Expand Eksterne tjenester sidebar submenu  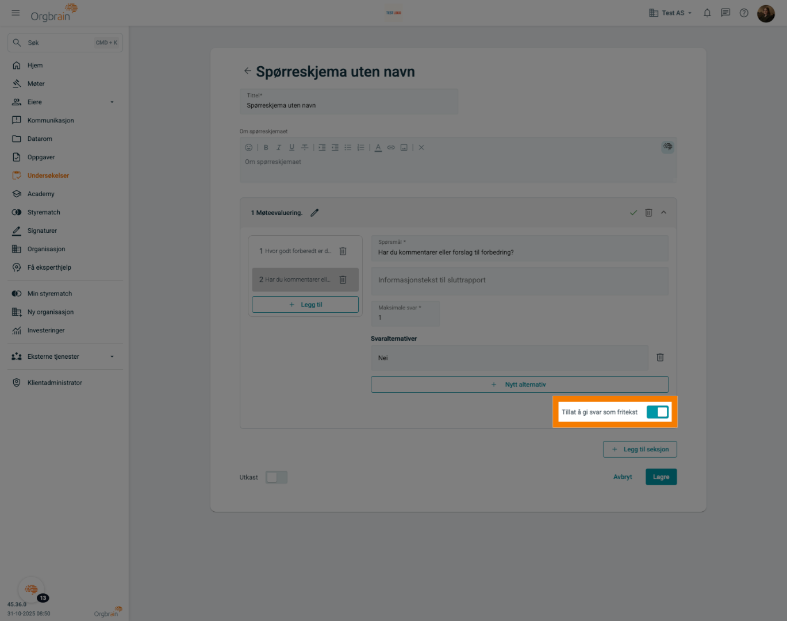tap(112, 356)
